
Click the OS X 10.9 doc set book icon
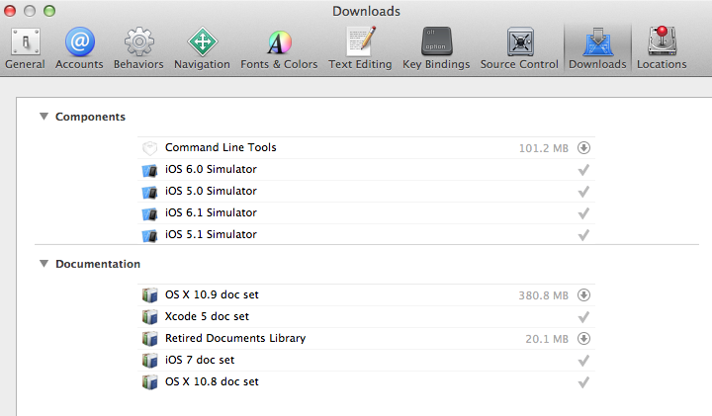149,295
